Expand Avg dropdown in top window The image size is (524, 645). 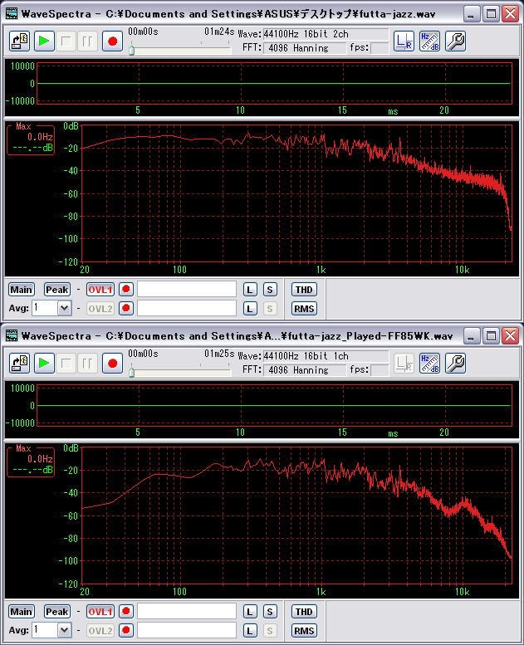[x=64, y=308]
